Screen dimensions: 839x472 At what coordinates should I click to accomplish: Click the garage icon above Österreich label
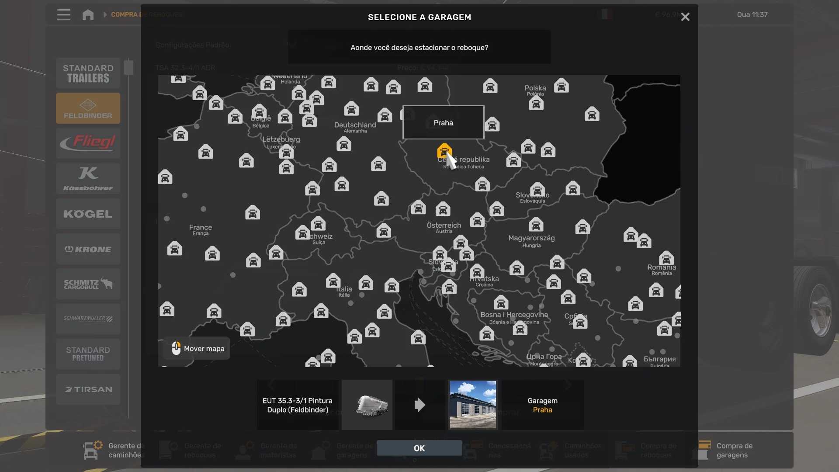coord(443,209)
